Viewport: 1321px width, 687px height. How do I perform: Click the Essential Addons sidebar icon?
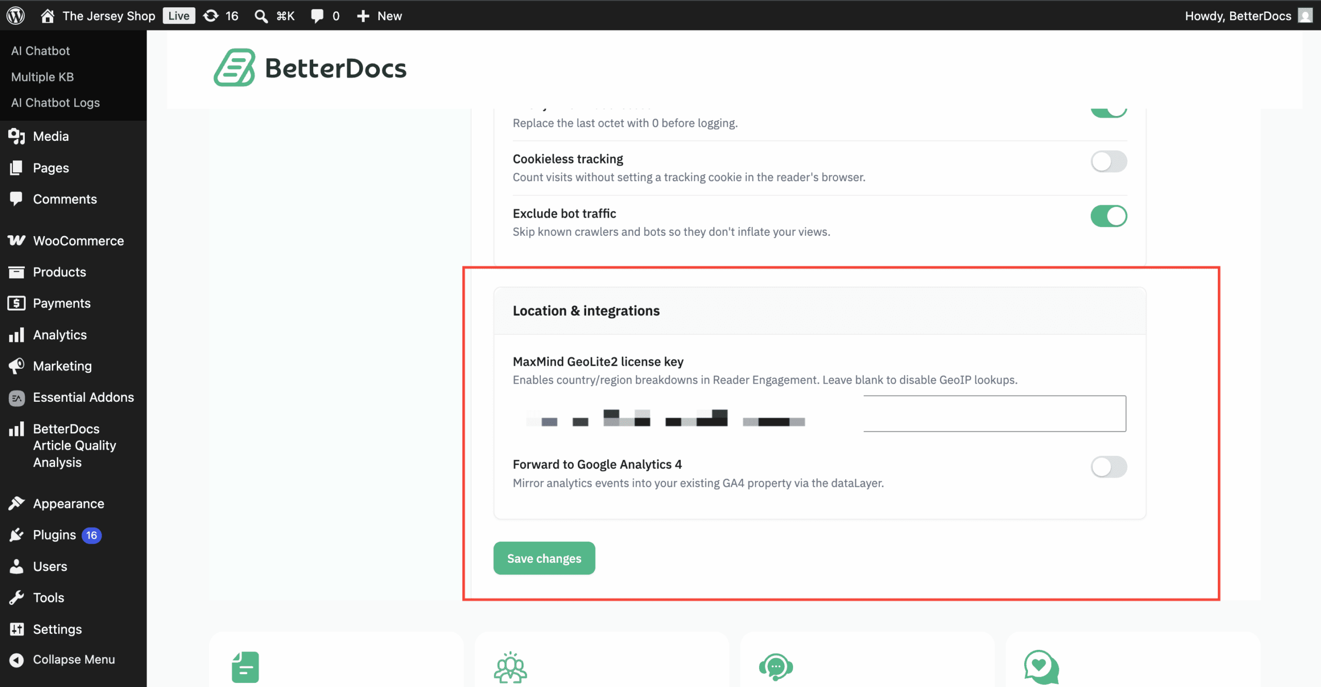(x=17, y=398)
